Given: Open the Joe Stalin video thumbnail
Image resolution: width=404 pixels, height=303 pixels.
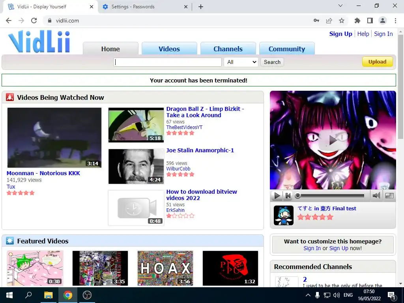Looking at the screenshot, I should coord(136,166).
